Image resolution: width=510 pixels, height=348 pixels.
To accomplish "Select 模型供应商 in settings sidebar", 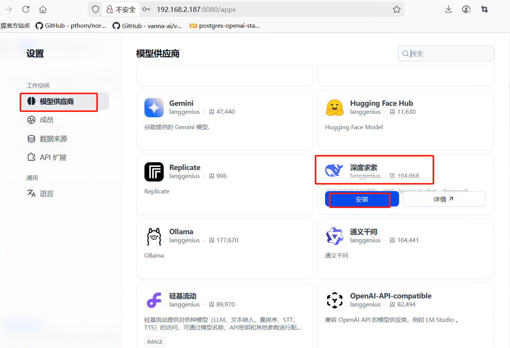I will (65, 101).
